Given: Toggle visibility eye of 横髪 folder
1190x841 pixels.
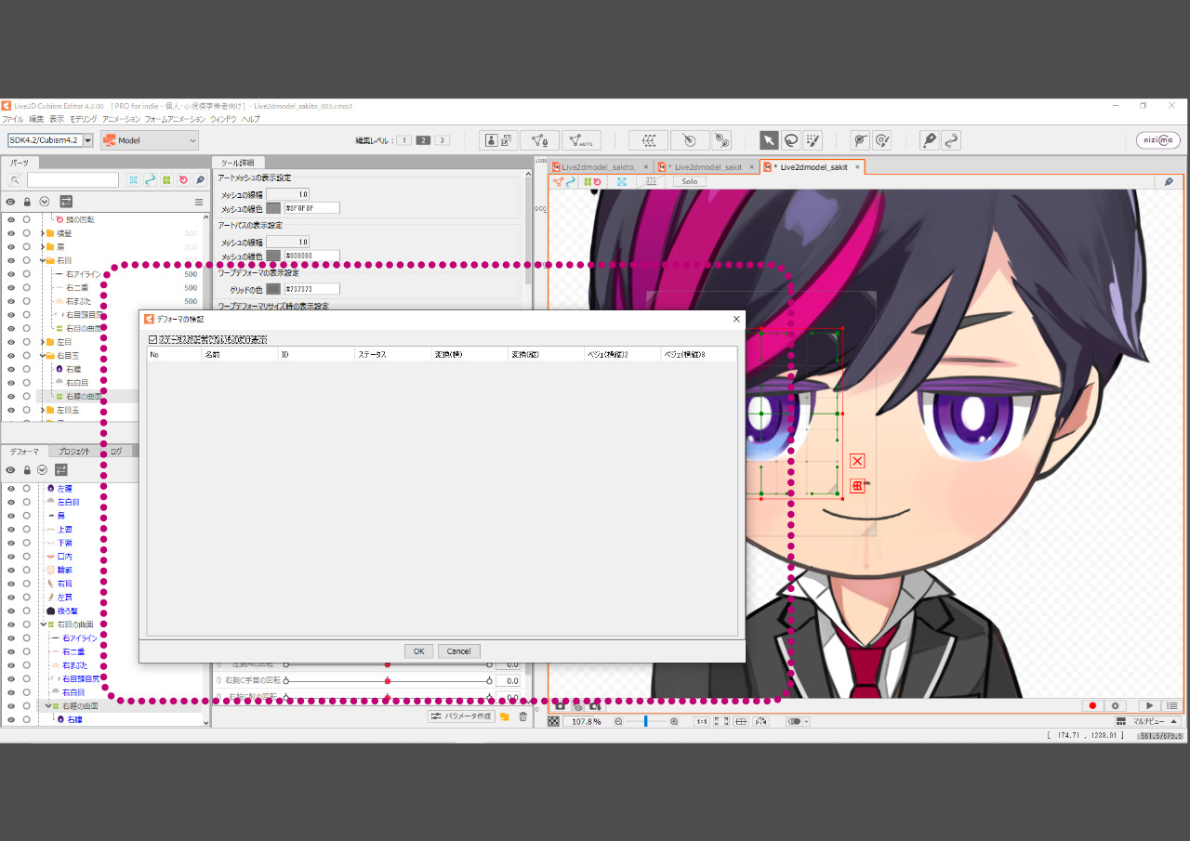Looking at the screenshot, I should (11, 233).
